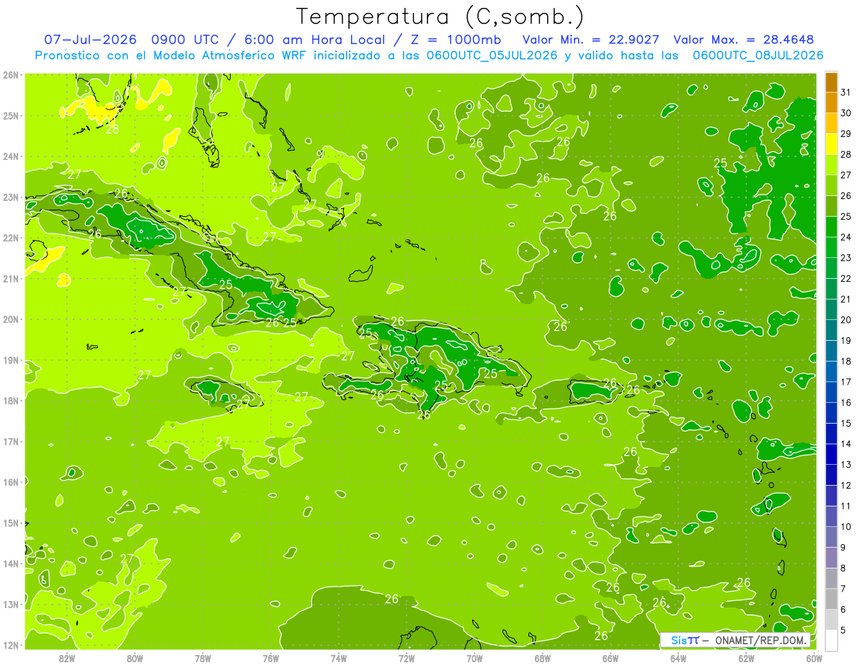
Task: Click longitude label '80W'
Action: [135, 658]
